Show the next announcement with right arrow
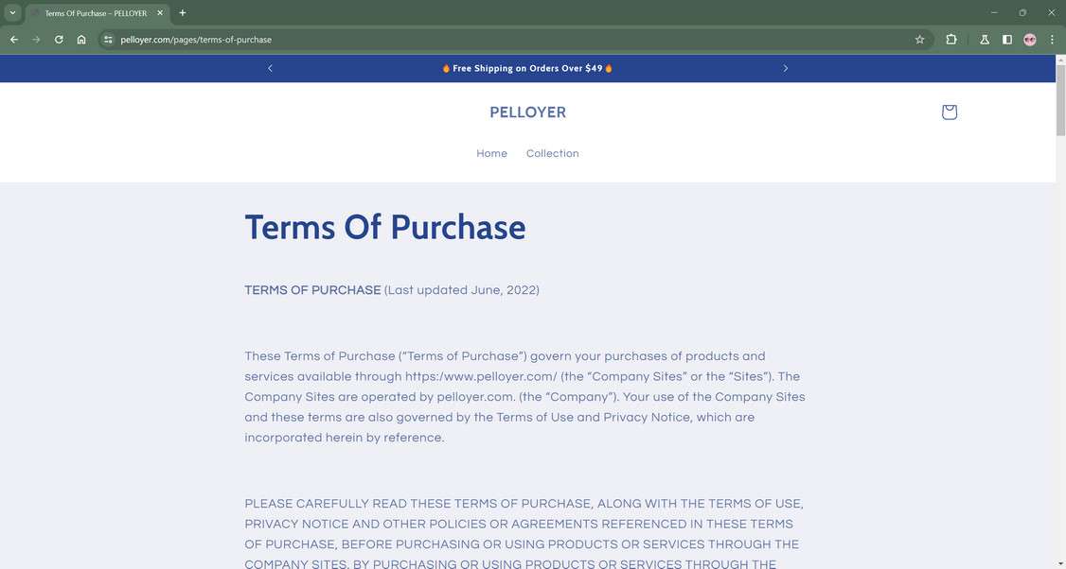Screen dimensions: 1066x569 pyautogui.click(x=785, y=68)
